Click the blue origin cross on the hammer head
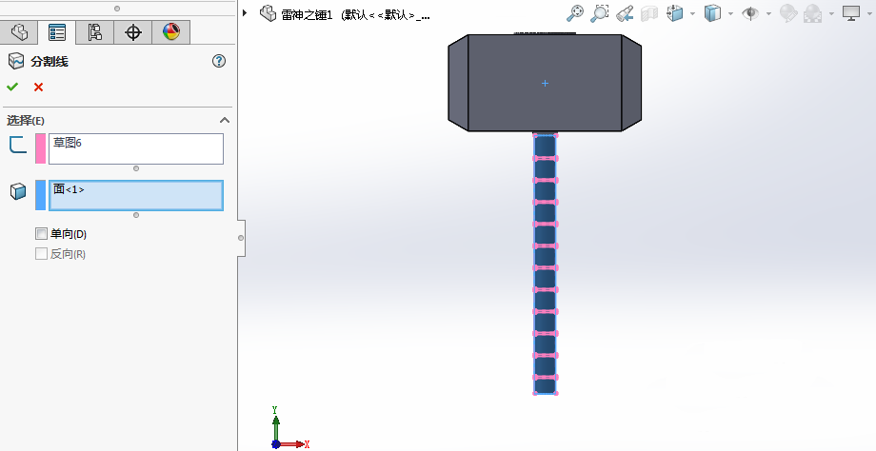The image size is (876, 451). (545, 83)
